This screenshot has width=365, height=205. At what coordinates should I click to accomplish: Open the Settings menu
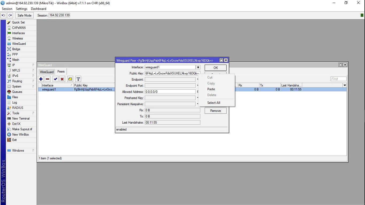coord(22,9)
